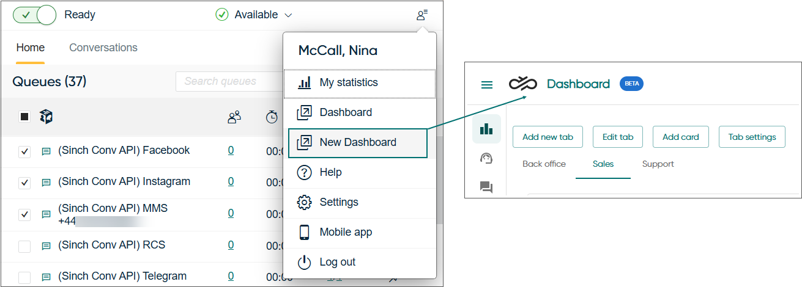The image size is (802, 287).
Task: Click the headset gauge icon in sidebar
Action: pyautogui.click(x=486, y=159)
